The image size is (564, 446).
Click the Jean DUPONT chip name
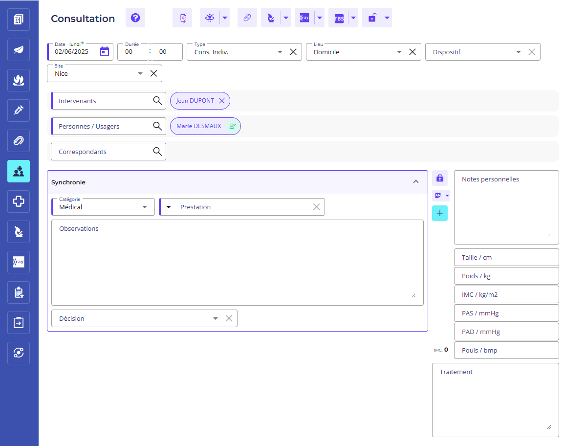point(195,101)
